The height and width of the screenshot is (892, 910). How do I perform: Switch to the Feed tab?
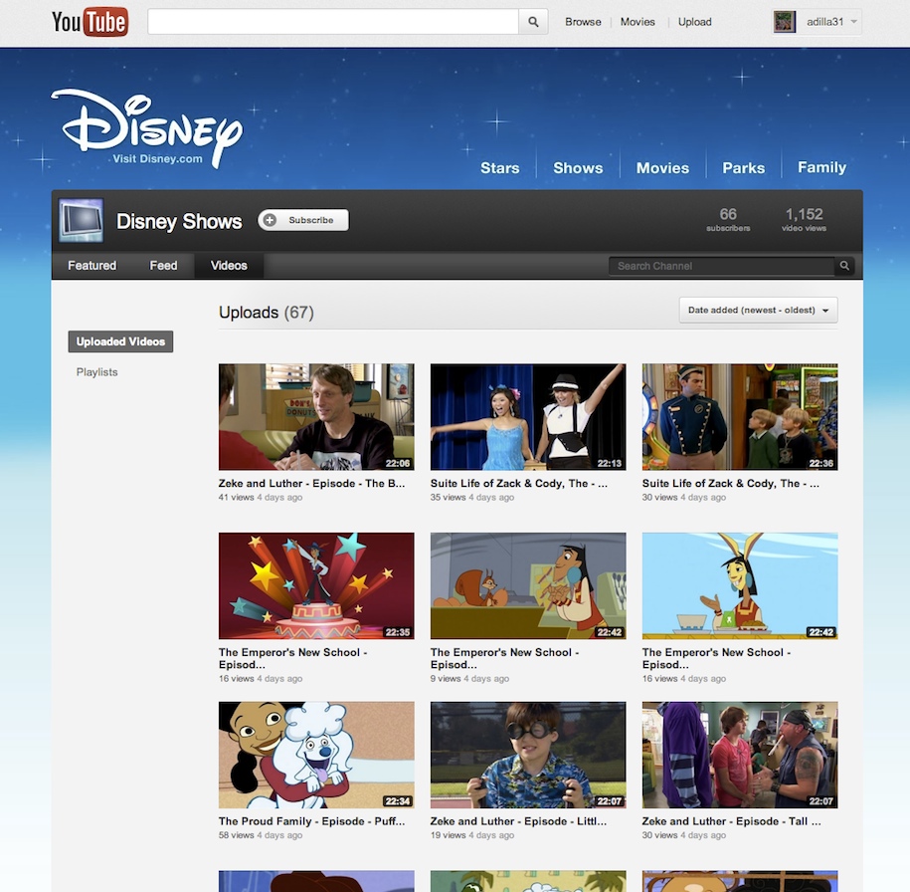point(164,266)
